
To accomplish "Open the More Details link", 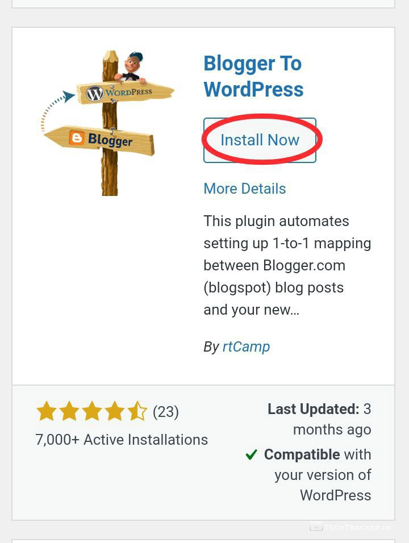I will click(244, 189).
